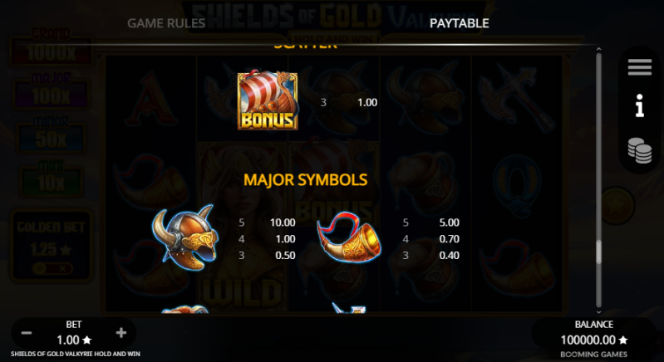Toggle the Golden Bet switch
The height and width of the screenshot is (362, 664).
(52, 268)
